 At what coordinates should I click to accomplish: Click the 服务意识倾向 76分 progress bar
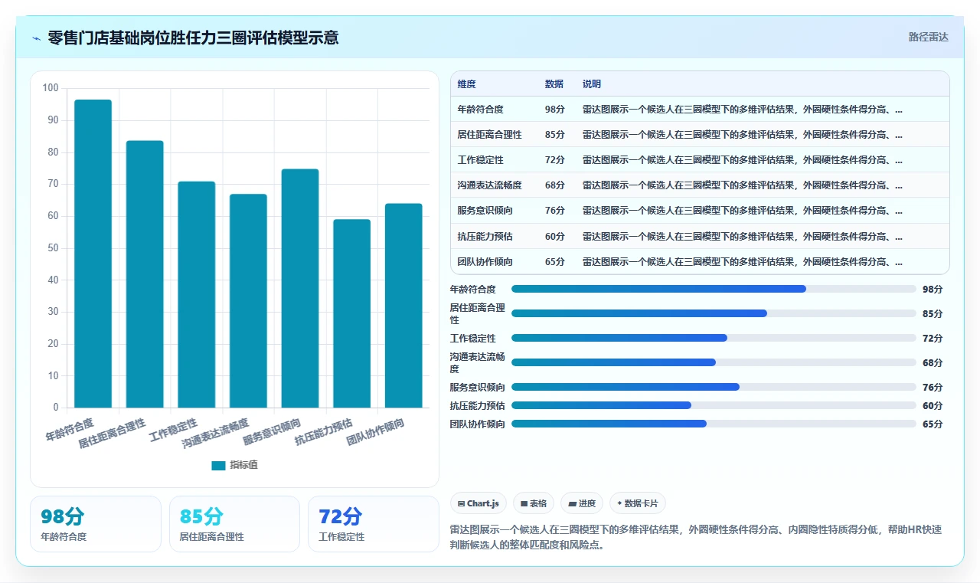pos(714,387)
